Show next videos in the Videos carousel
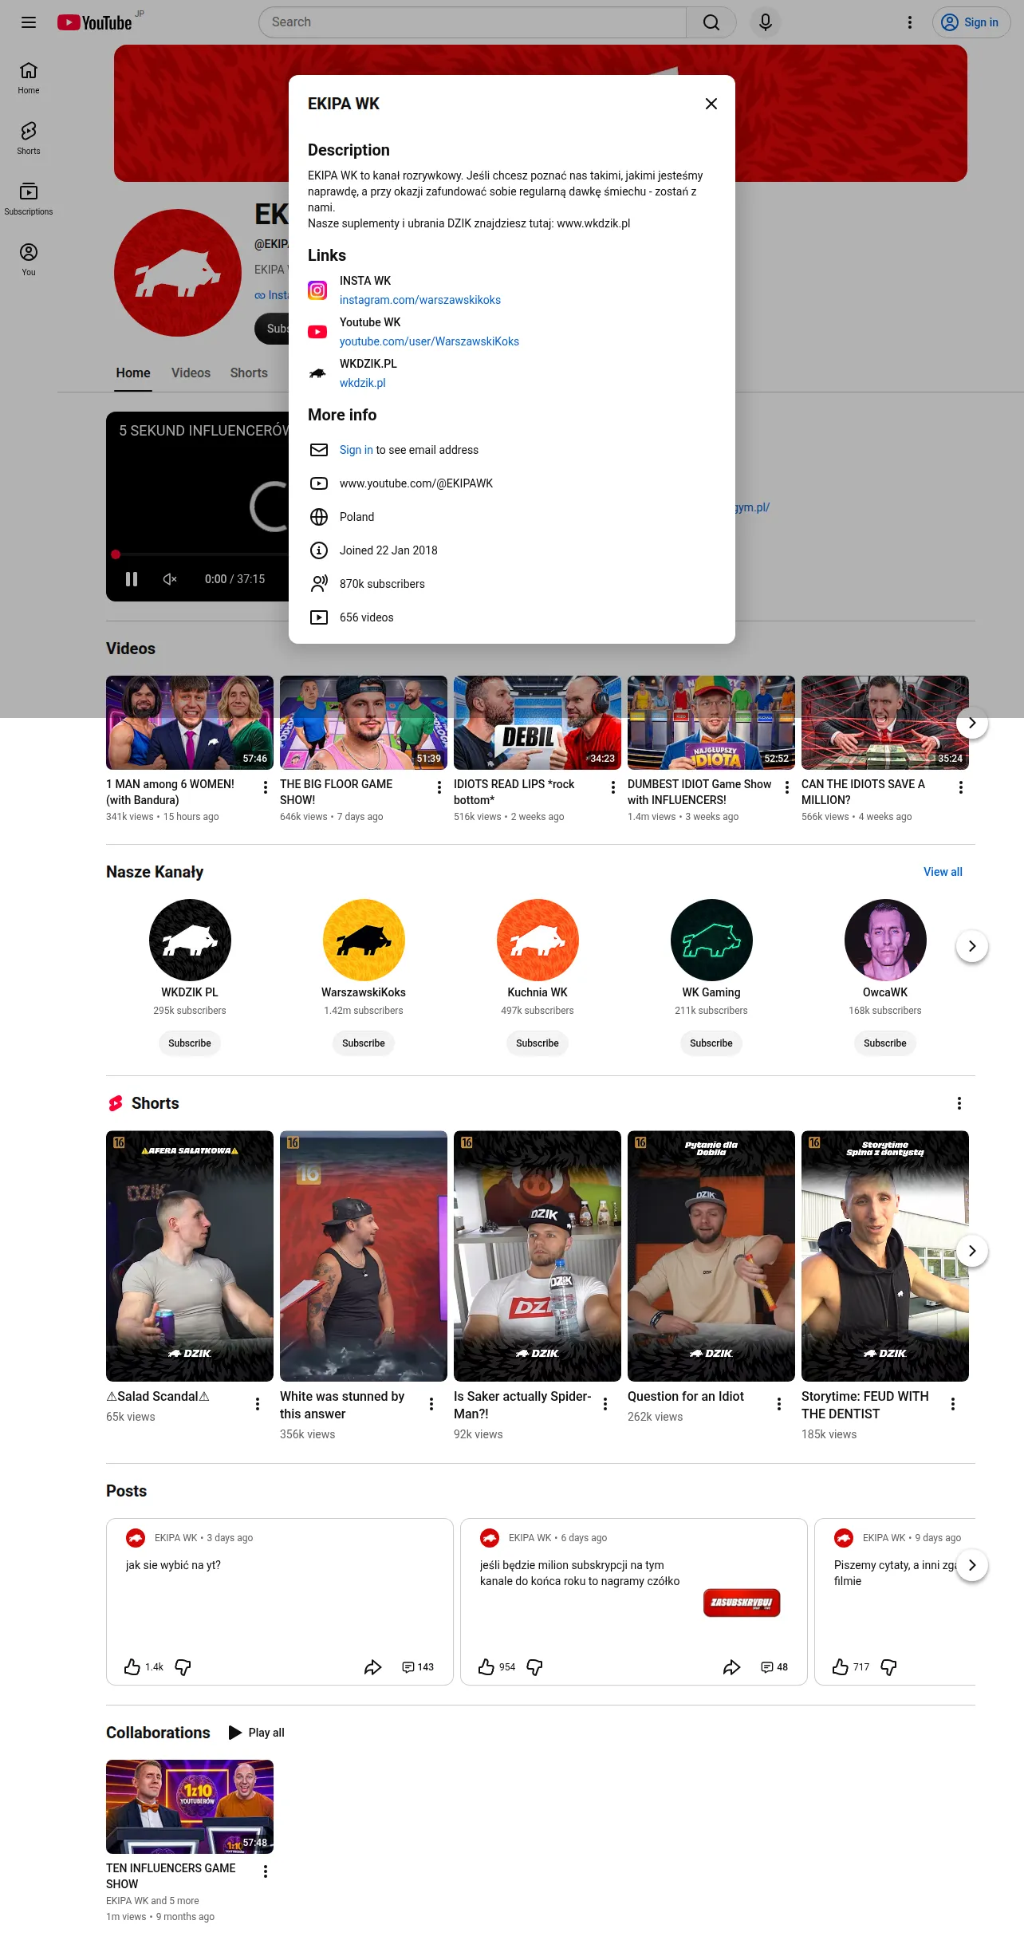1024x1956 pixels. [972, 723]
